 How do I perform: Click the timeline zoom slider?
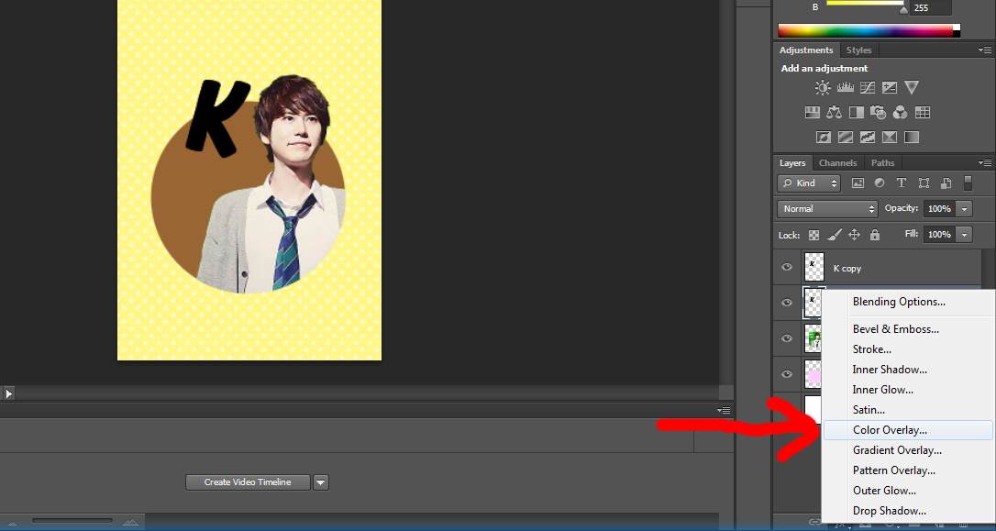pos(72,522)
